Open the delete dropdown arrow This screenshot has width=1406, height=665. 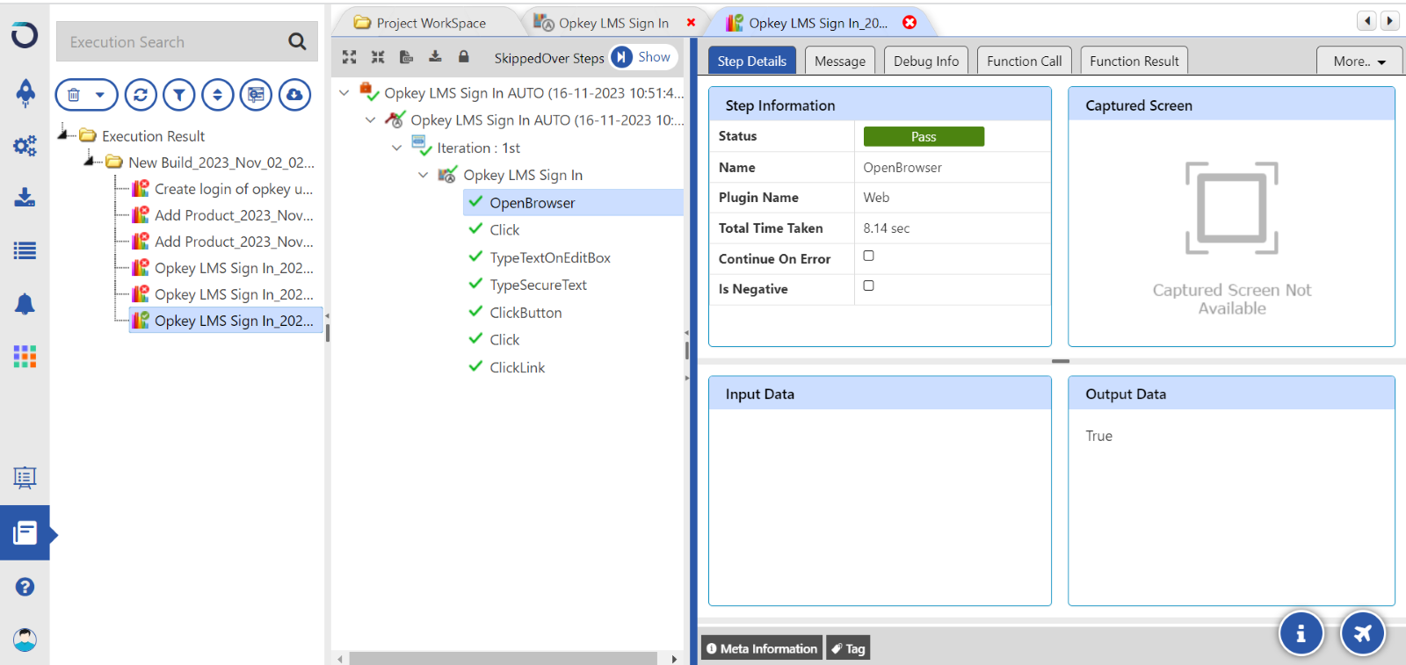pyautogui.click(x=100, y=95)
